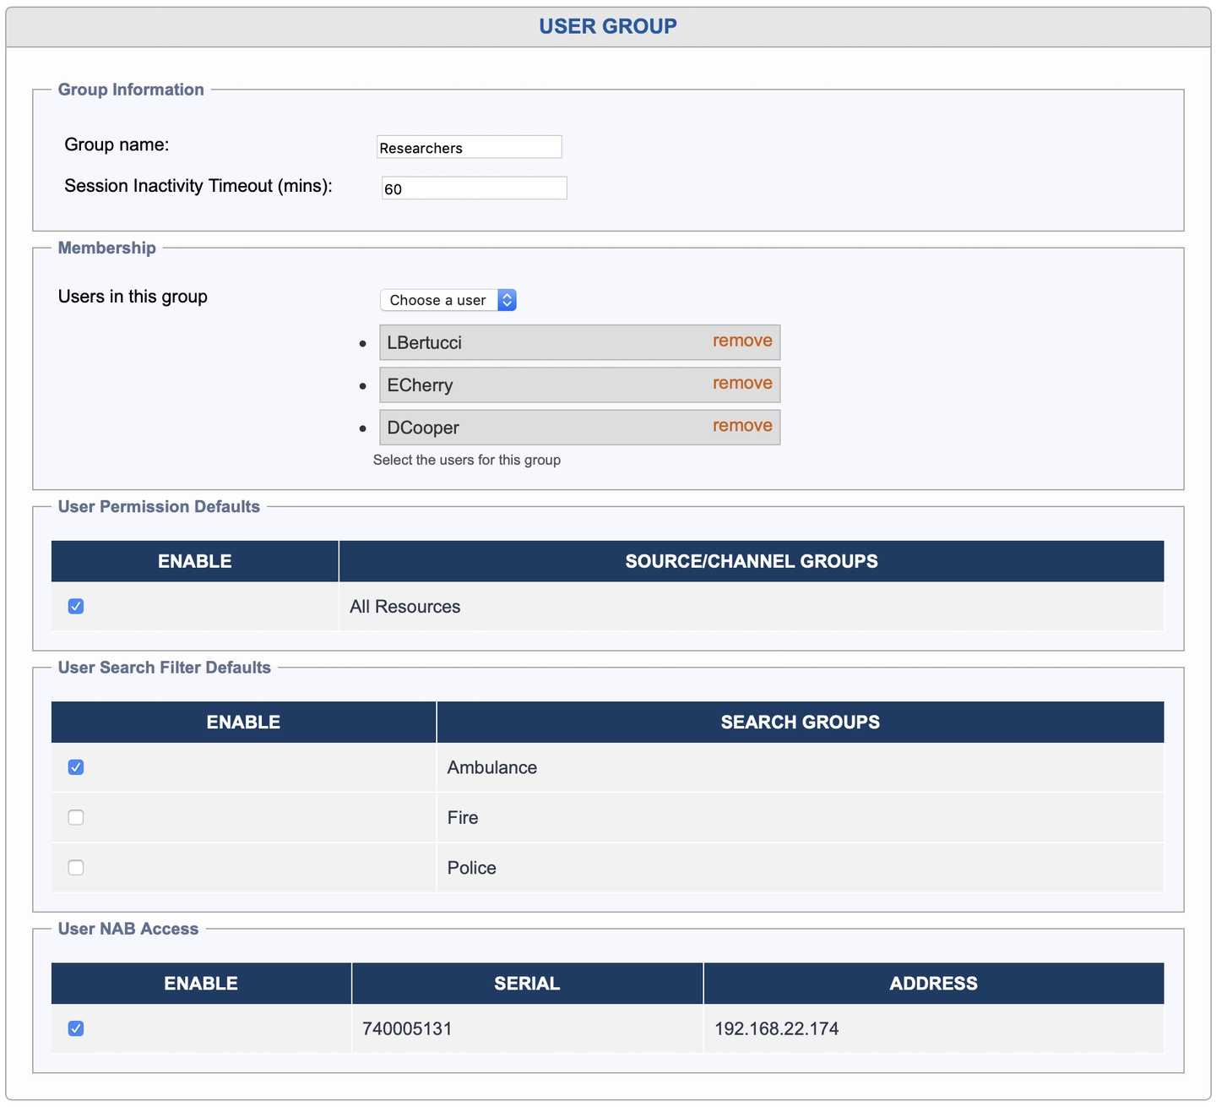Image resolution: width=1216 pixels, height=1107 pixels.
Task: Select the DCooper user entry
Action: [x=423, y=428]
